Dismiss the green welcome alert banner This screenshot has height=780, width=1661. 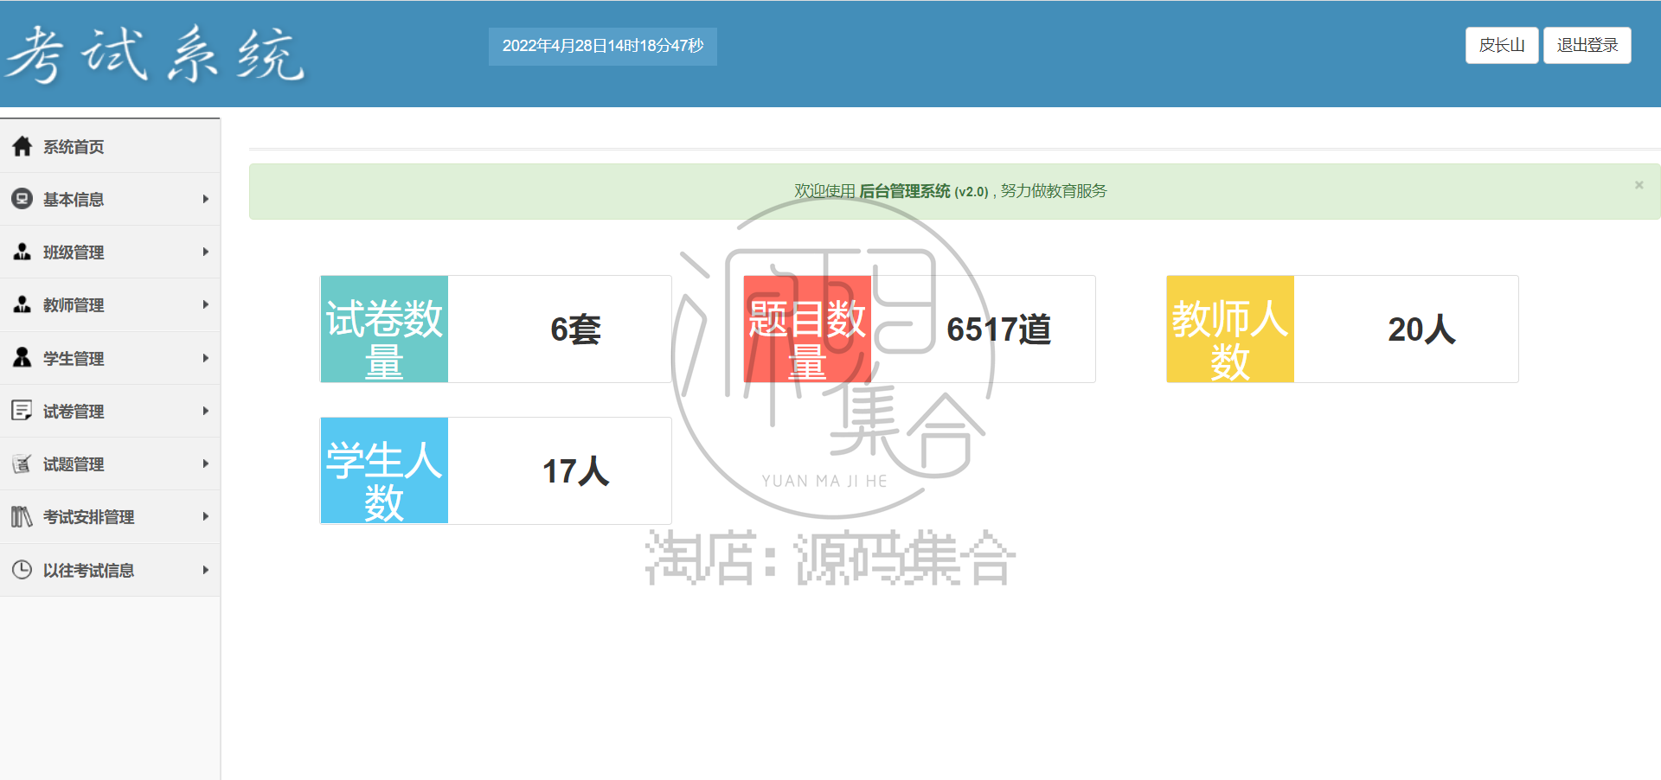1639,185
